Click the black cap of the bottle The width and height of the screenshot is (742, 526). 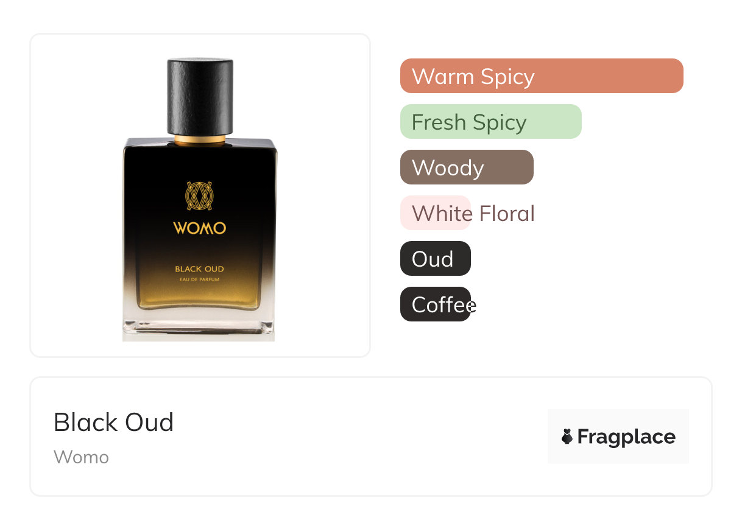click(200, 96)
